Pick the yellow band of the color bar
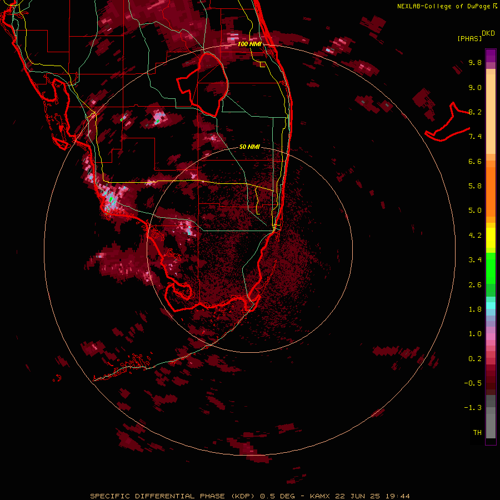500x500 pixels. (491, 238)
